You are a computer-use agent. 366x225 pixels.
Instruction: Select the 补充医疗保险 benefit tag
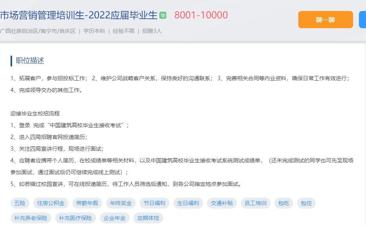[76, 218]
